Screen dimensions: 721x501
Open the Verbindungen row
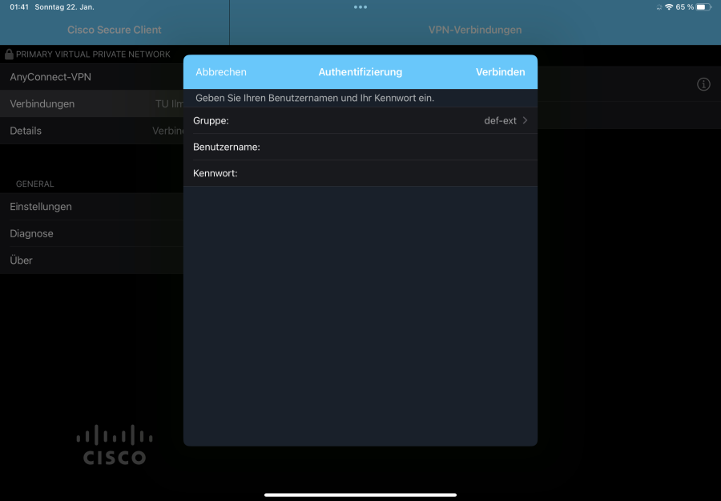coord(92,103)
